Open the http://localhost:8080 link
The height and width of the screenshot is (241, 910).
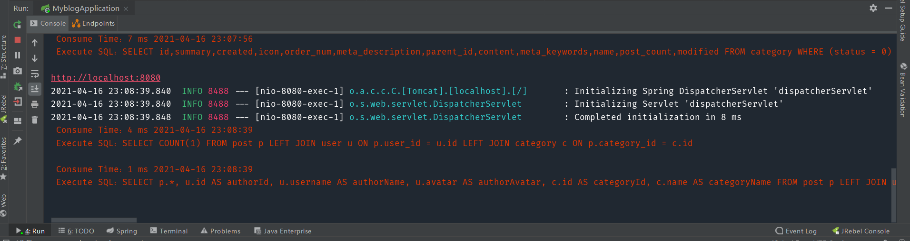click(106, 77)
